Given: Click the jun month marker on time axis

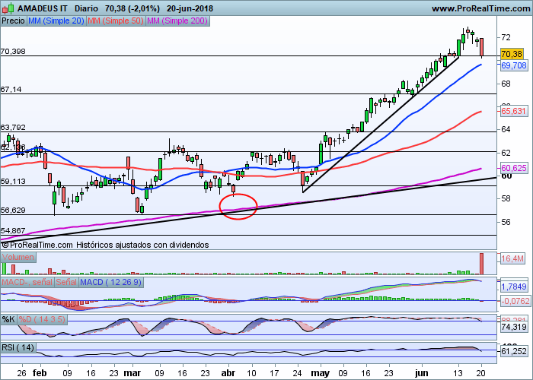Looking at the screenshot, I should [x=422, y=373].
